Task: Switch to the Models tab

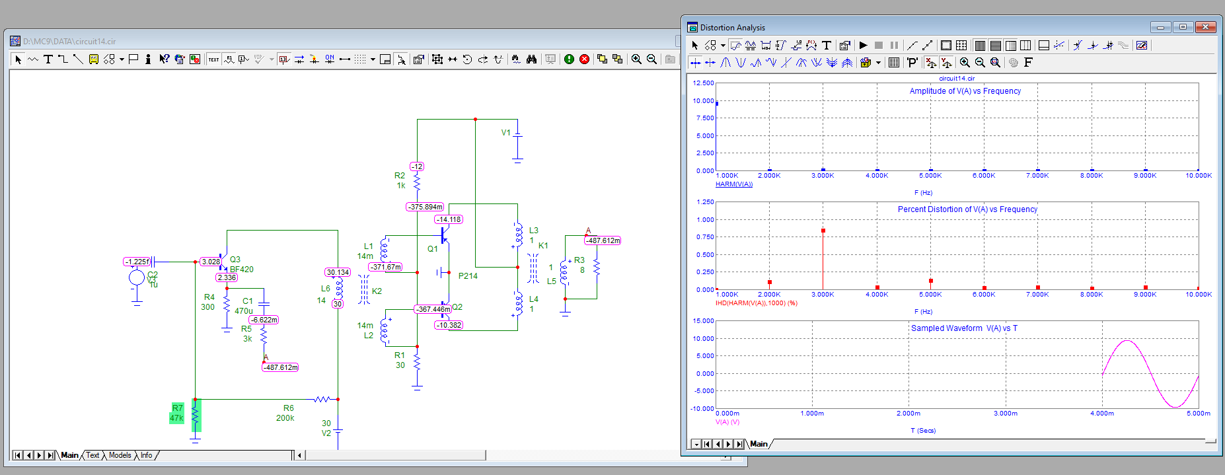Action: click(x=120, y=455)
